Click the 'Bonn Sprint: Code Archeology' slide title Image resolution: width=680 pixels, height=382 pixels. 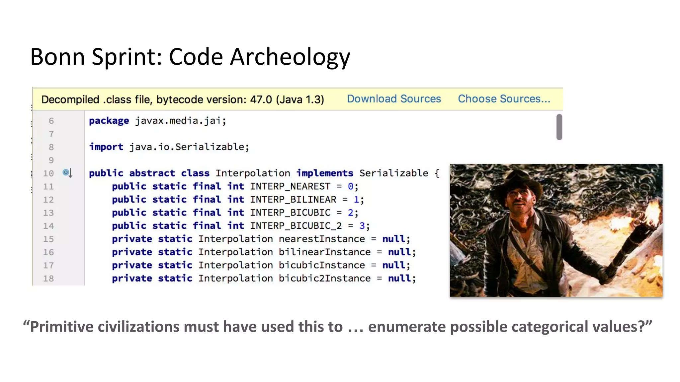190,57
